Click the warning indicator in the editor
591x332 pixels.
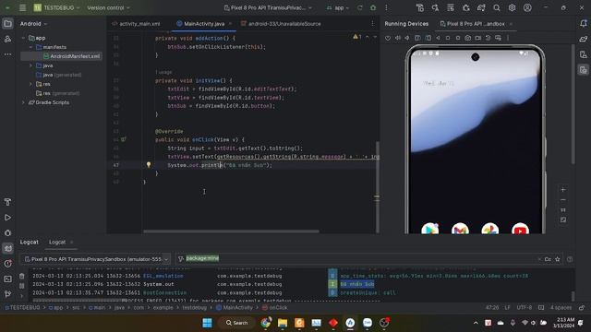coord(357,37)
